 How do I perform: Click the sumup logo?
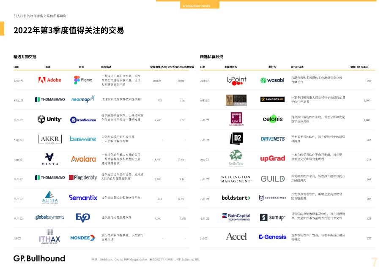(272, 217)
